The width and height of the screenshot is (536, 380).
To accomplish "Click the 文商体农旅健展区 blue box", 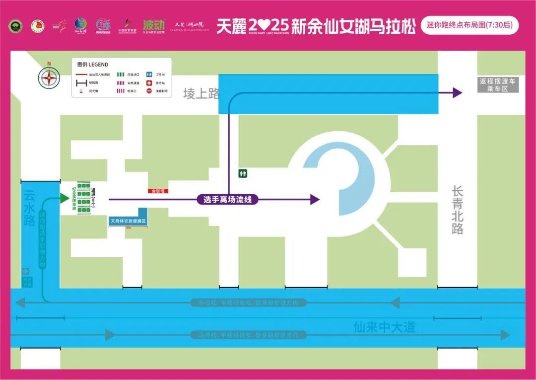I will pos(128,221).
